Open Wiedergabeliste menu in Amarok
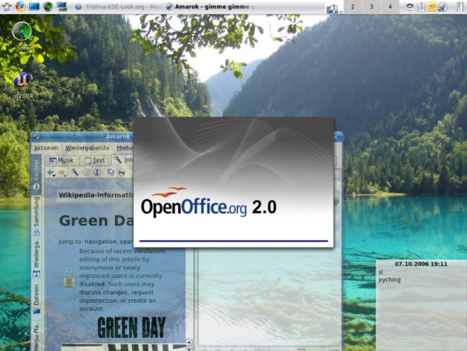 click(x=87, y=147)
